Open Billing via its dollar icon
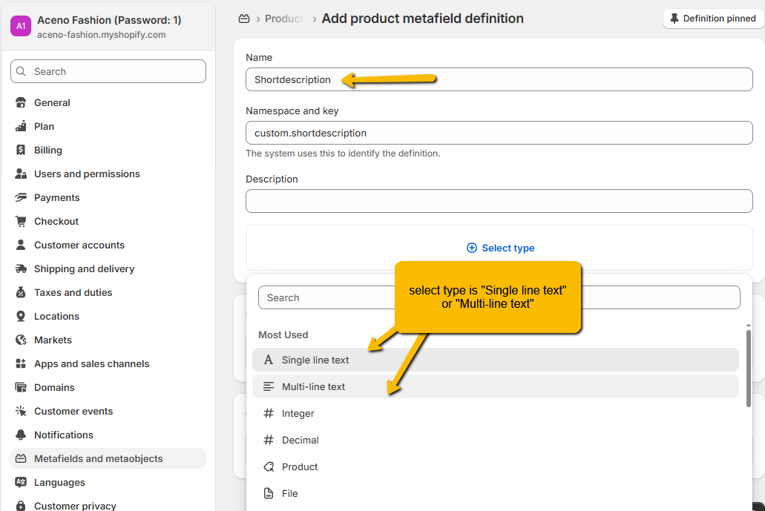The image size is (765, 511). pyautogui.click(x=20, y=151)
